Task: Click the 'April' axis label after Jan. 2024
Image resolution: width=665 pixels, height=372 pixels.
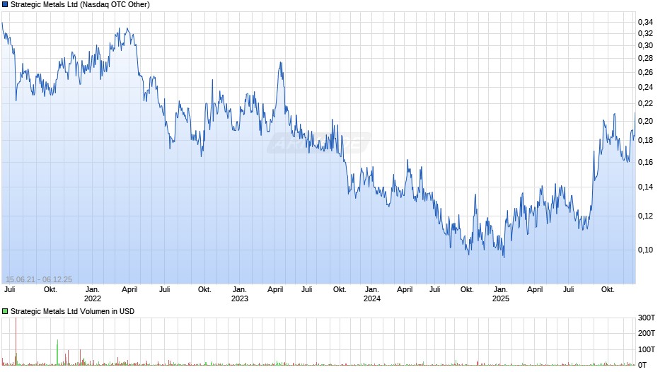Action: (405, 290)
